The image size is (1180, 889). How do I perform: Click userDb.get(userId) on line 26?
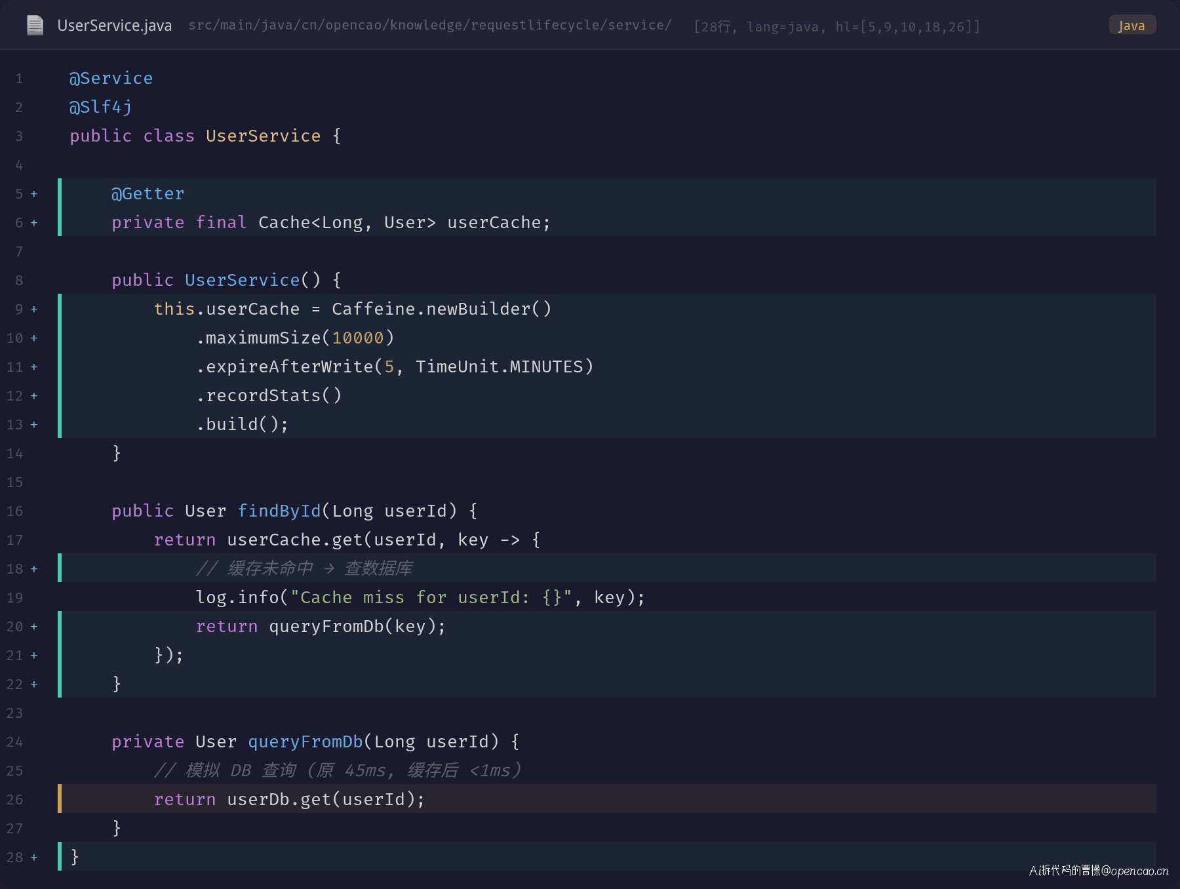[x=321, y=800]
